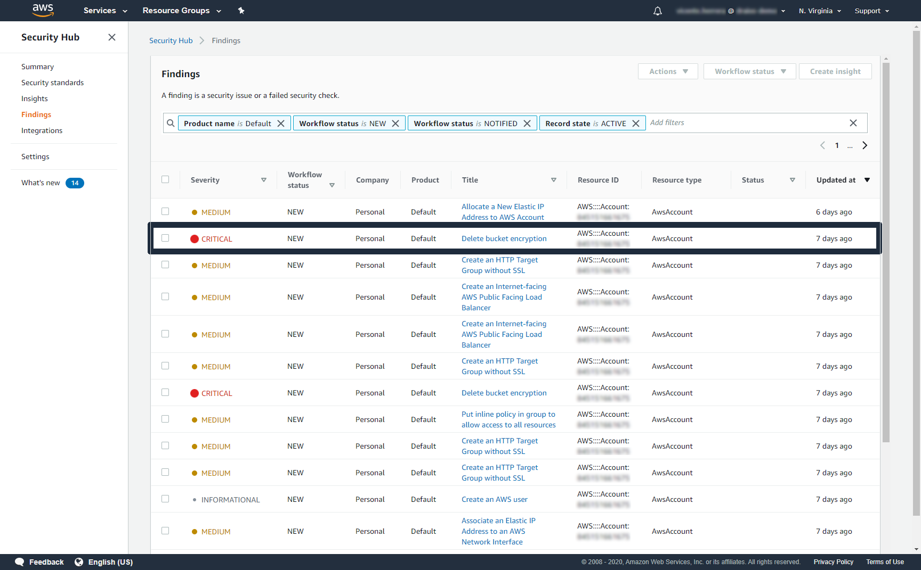This screenshot has height=570, width=921.
Task: Select Findings in the sidebar
Action: pyautogui.click(x=36, y=114)
